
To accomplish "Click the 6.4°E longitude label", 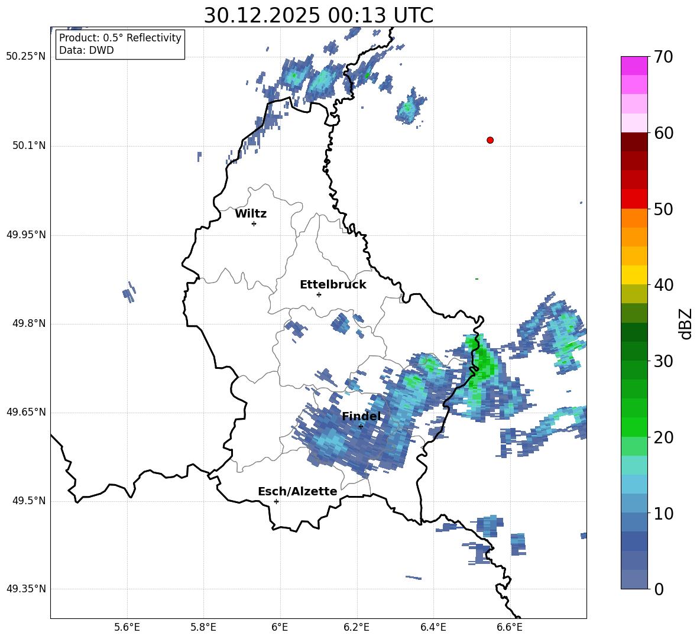I will 433,627.
